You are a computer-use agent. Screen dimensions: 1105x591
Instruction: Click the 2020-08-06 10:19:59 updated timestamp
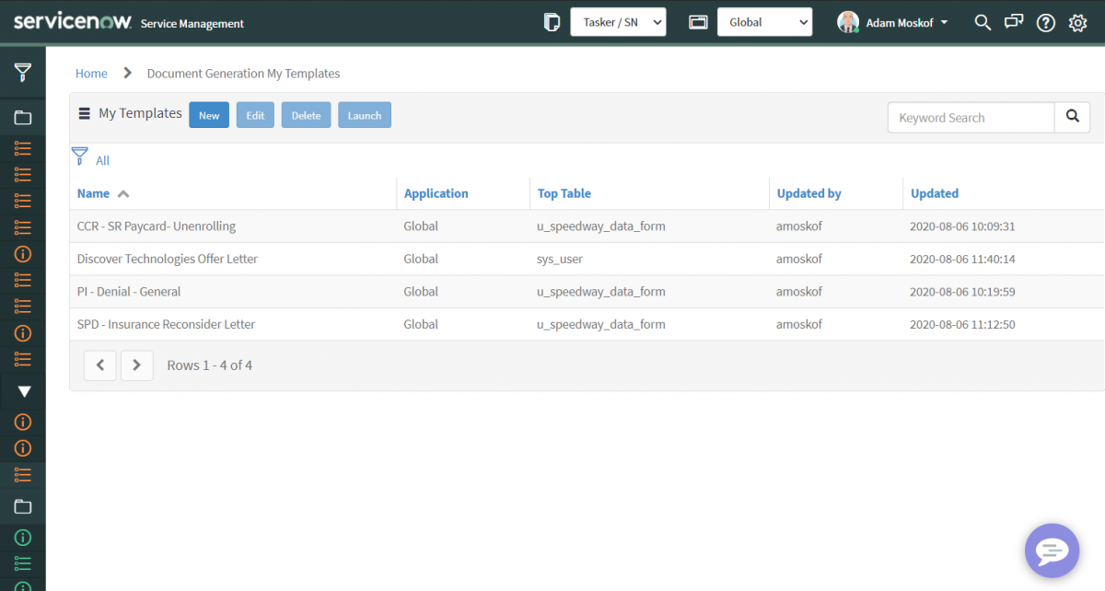pyautogui.click(x=962, y=291)
